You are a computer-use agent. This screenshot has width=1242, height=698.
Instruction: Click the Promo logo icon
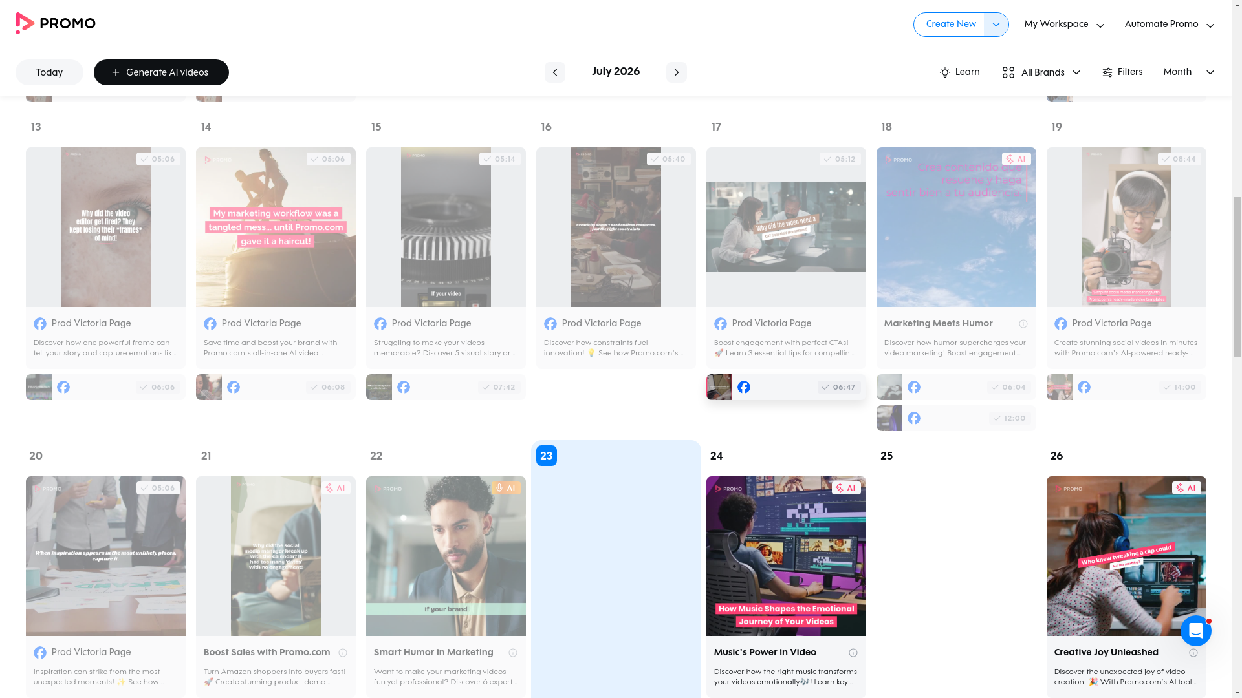25,23
